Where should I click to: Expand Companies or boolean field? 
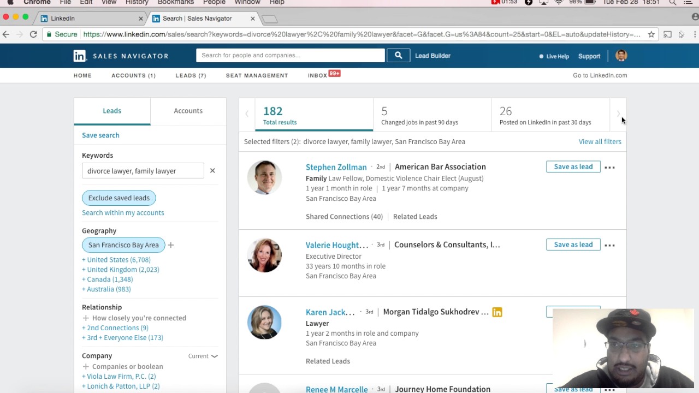coord(123,367)
